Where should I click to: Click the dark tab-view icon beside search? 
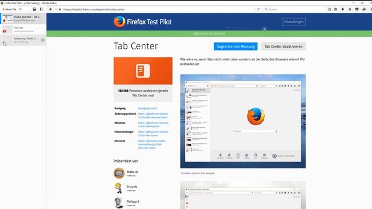(x=34, y=9)
